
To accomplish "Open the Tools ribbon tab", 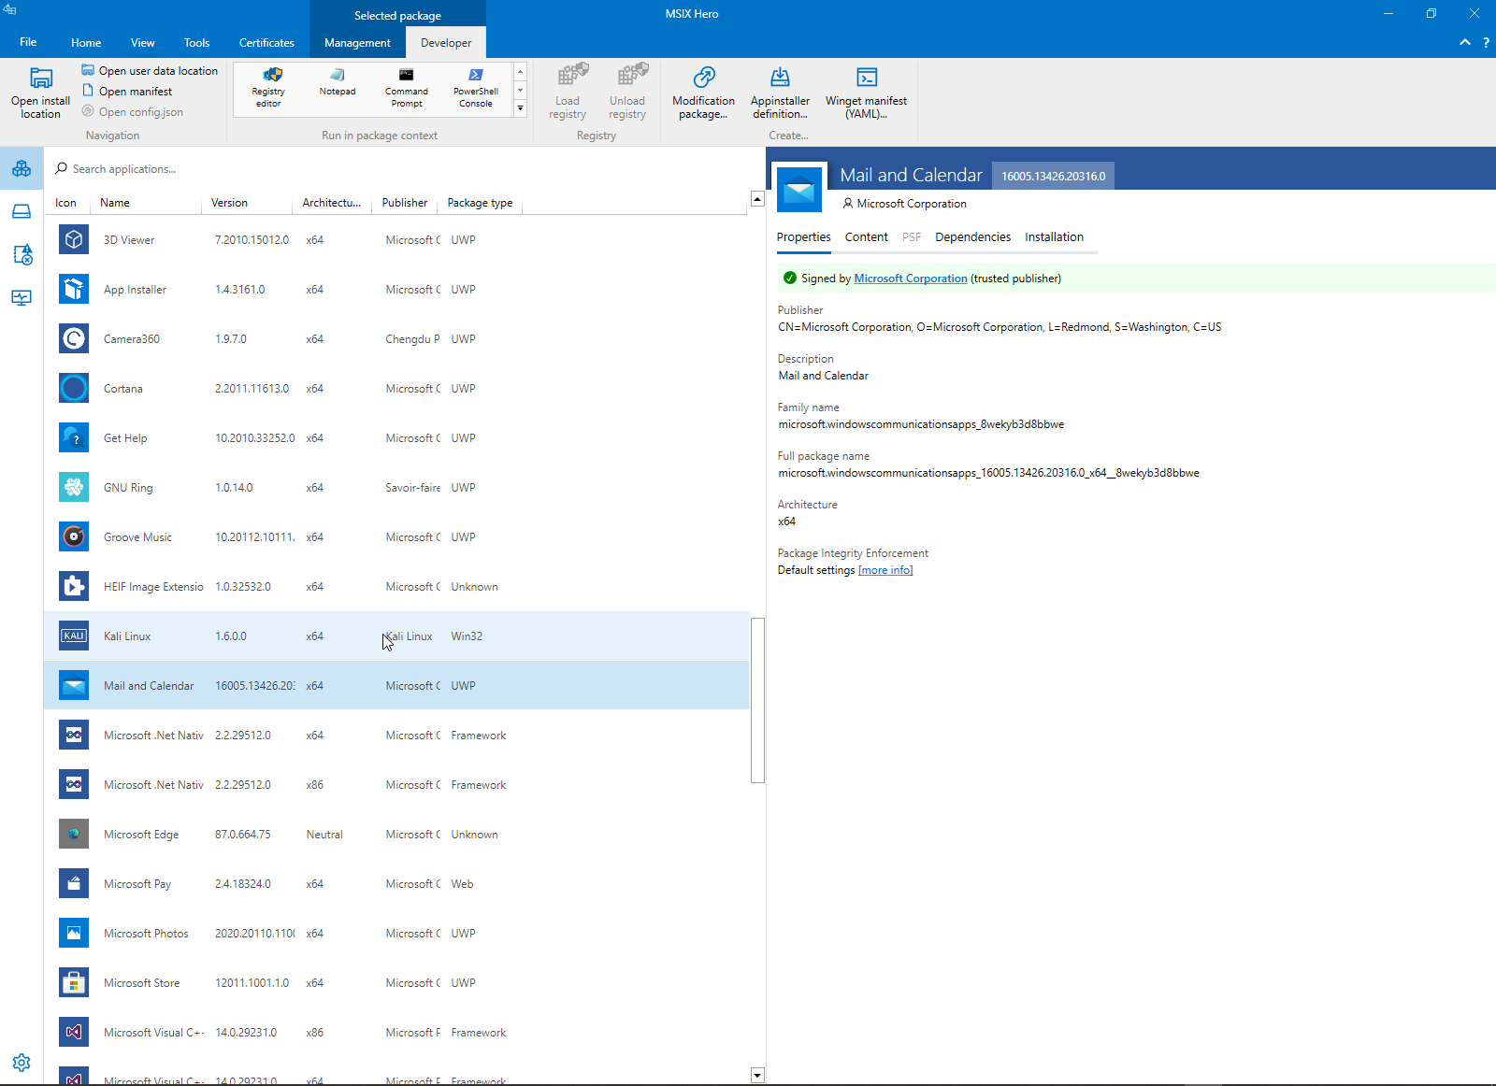I will [196, 43].
